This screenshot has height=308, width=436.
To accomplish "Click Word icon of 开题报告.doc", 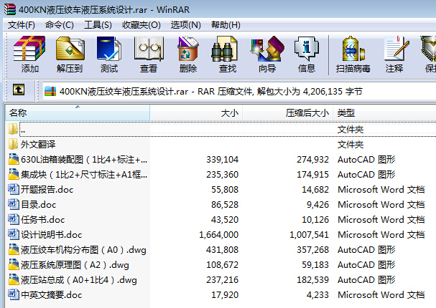I will pyautogui.click(x=14, y=189).
